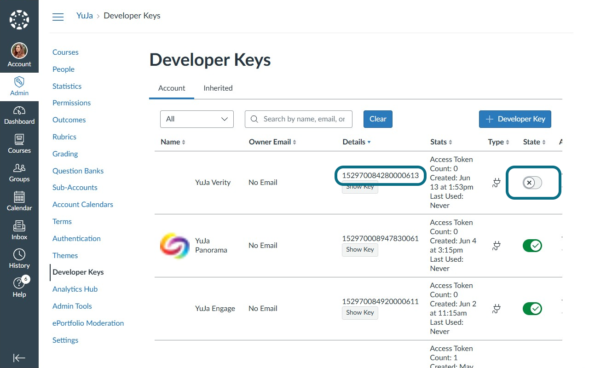Click key ID 152970008947830061

tap(381, 239)
